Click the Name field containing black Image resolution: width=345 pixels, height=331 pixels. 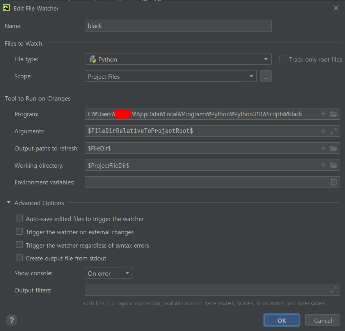tap(178, 26)
